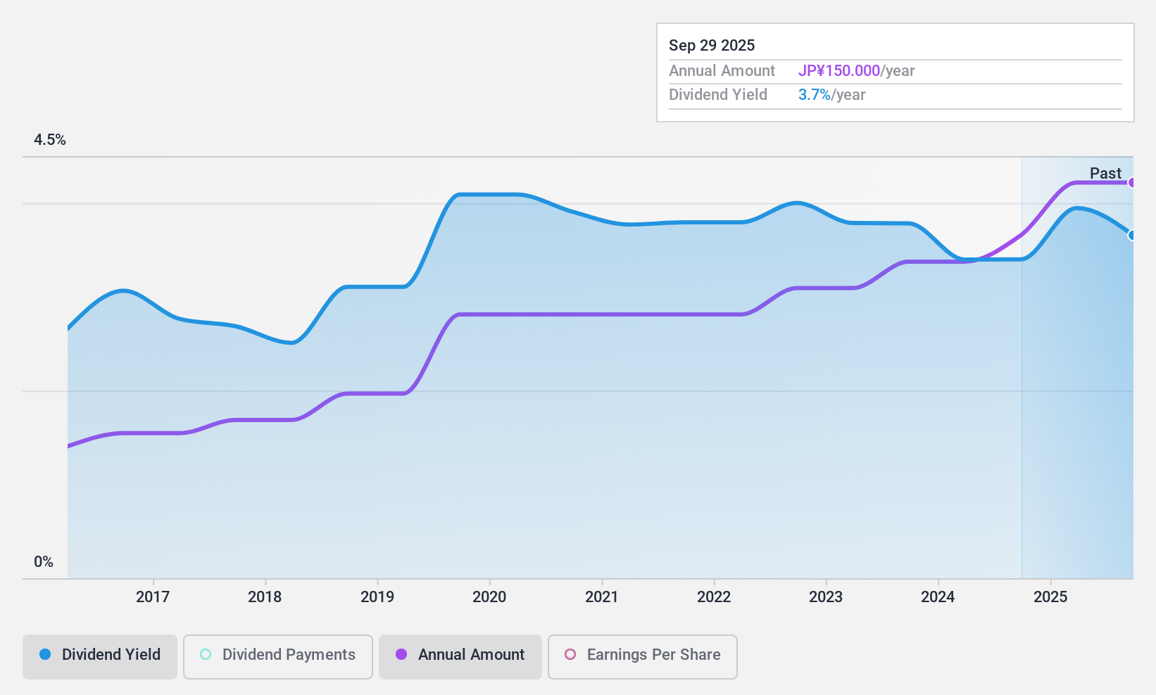Click the teal Dividend Payments circle icon

coord(204,655)
